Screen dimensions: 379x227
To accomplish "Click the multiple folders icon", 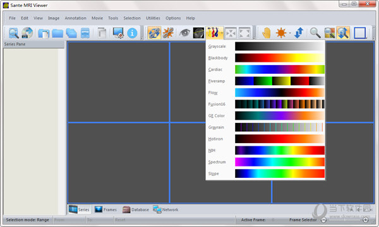I will [71, 33].
